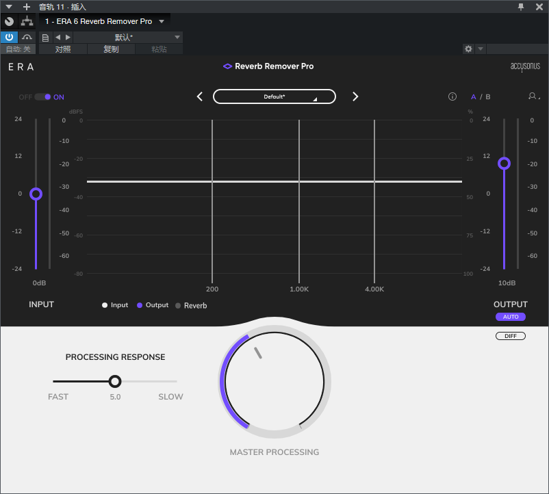Click the FAST label

[x=58, y=397]
